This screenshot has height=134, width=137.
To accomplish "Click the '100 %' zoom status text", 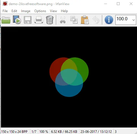I will [x=44, y=131].
